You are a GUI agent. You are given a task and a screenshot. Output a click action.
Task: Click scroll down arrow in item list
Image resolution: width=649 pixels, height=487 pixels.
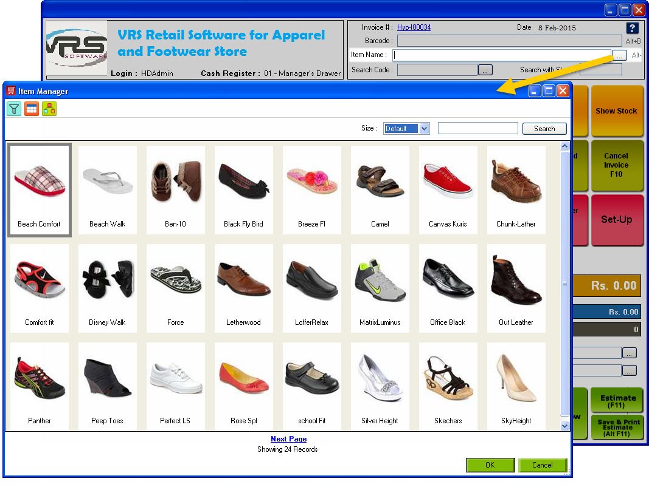pyautogui.click(x=564, y=426)
